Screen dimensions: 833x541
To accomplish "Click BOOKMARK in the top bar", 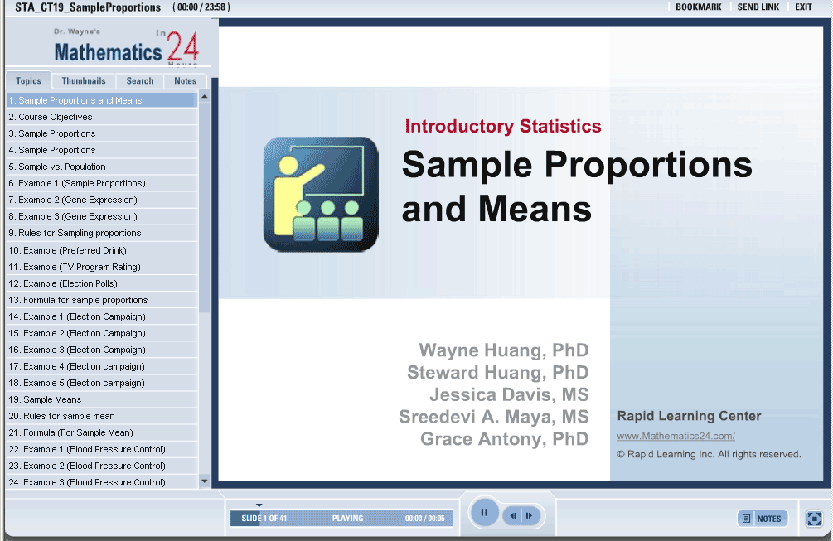I will click(698, 7).
